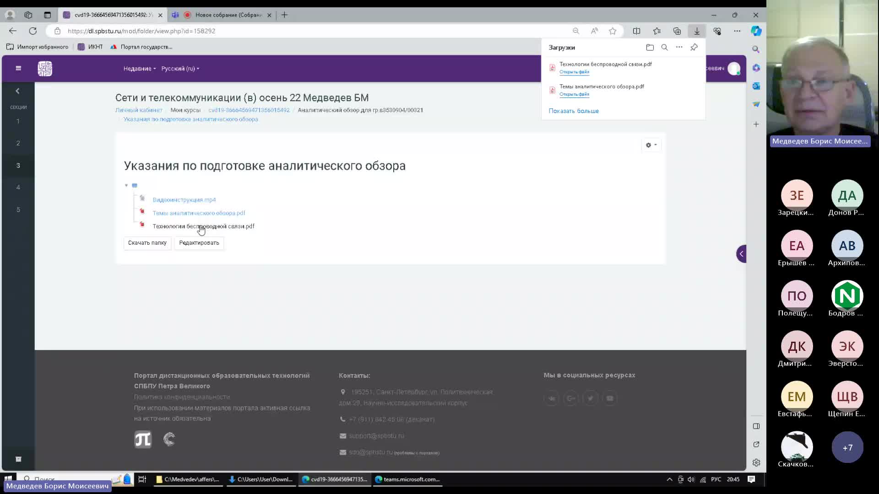Click Показать больше in downloads panel
The image size is (879, 494).
574,111
